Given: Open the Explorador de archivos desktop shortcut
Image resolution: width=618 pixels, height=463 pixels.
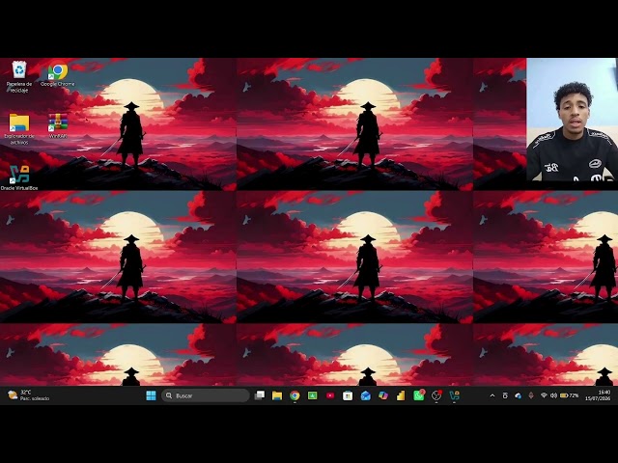Looking at the screenshot, I should point(19,129).
